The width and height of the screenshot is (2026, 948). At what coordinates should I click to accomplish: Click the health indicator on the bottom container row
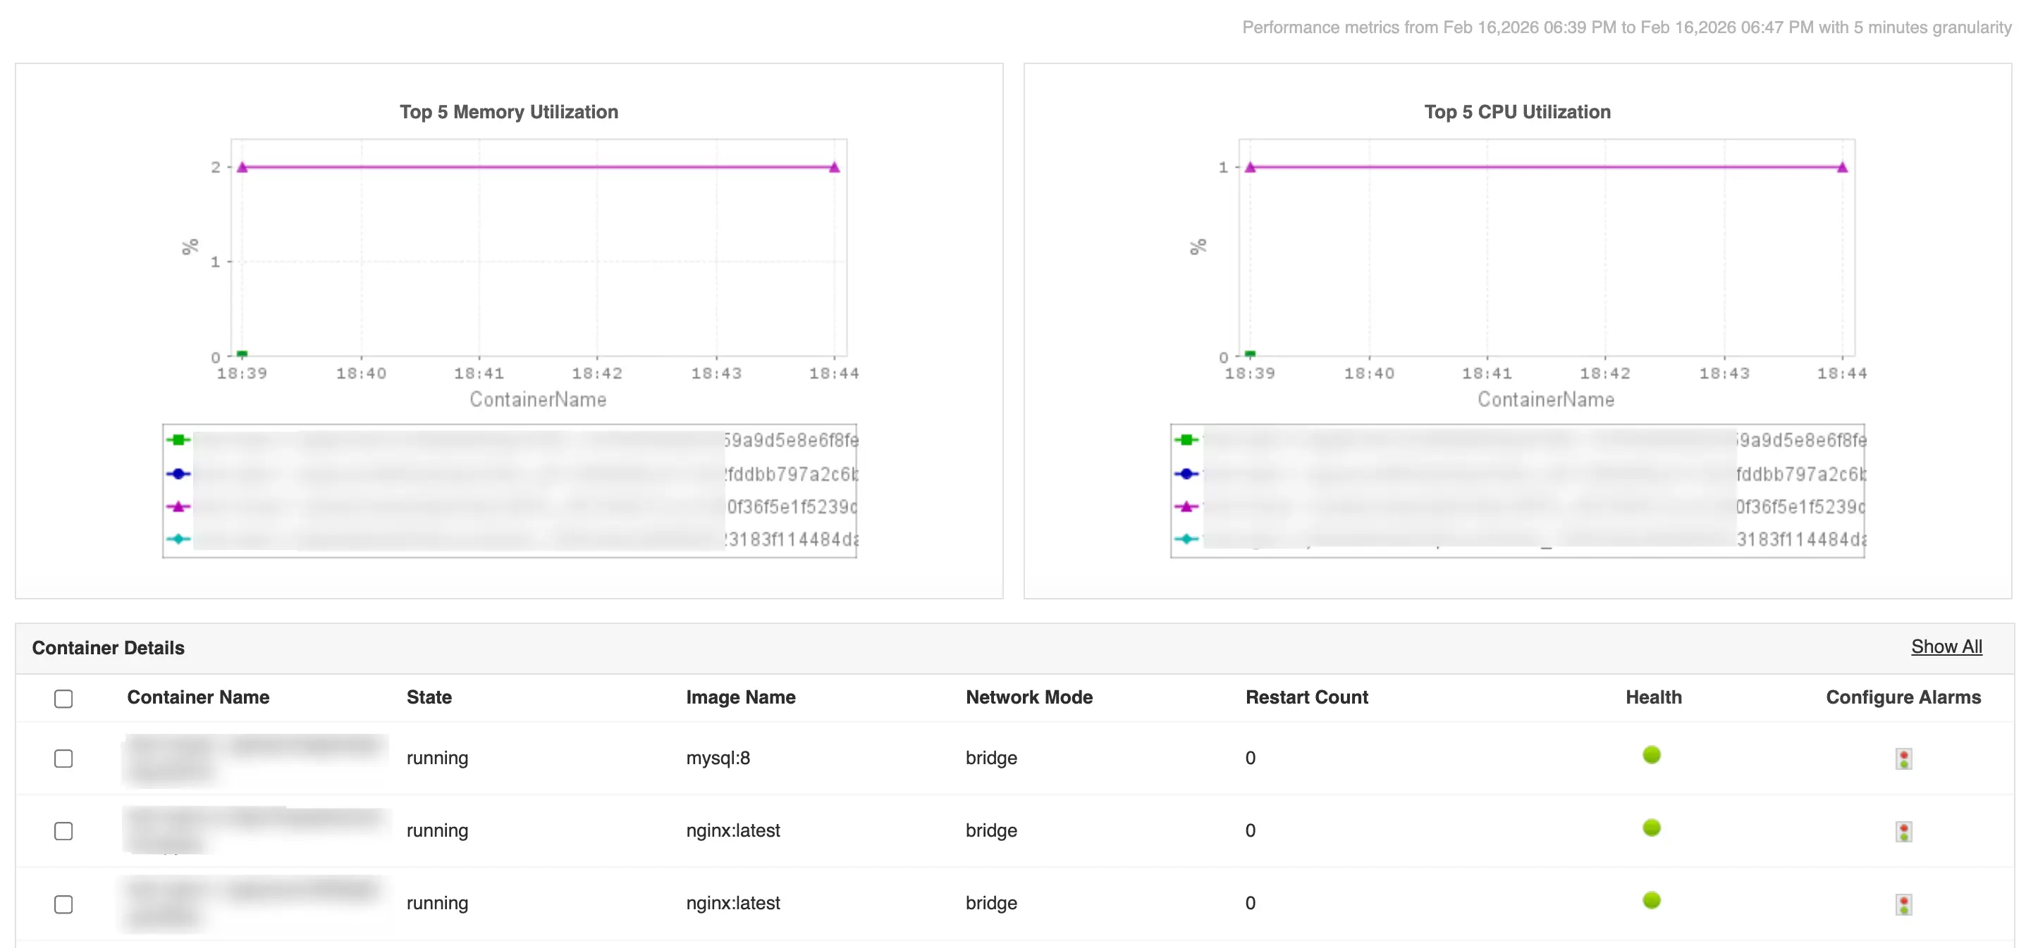1652,901
